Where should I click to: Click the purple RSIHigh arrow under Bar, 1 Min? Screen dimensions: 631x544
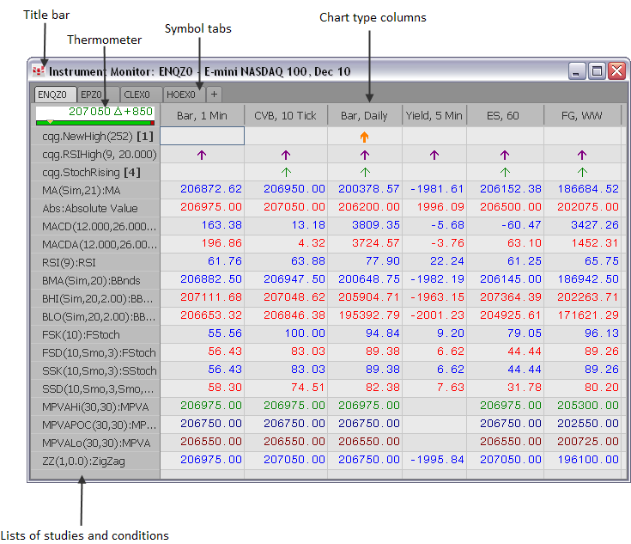click(202, 155)
